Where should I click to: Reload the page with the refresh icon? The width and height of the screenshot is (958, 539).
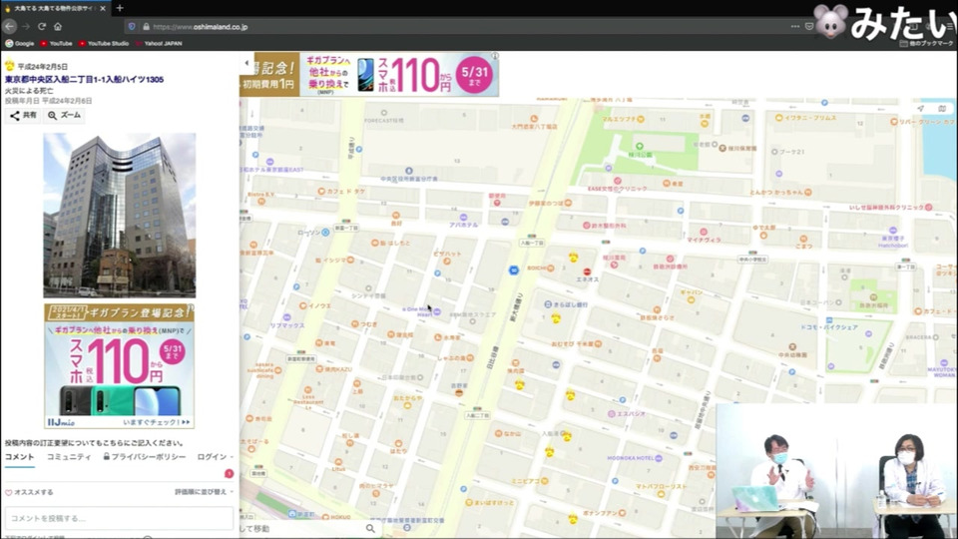click(x=42, y=26)
